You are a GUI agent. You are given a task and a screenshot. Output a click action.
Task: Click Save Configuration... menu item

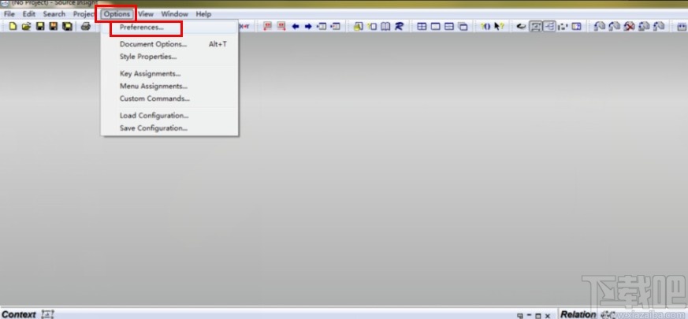(x=169, y=128)
